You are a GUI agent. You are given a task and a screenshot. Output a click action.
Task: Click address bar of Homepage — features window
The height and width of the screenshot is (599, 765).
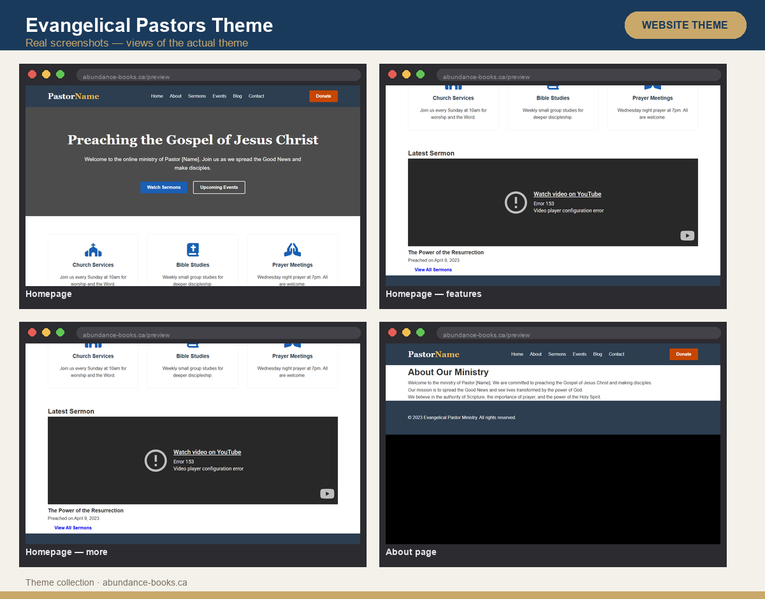(x=579, y=75)
